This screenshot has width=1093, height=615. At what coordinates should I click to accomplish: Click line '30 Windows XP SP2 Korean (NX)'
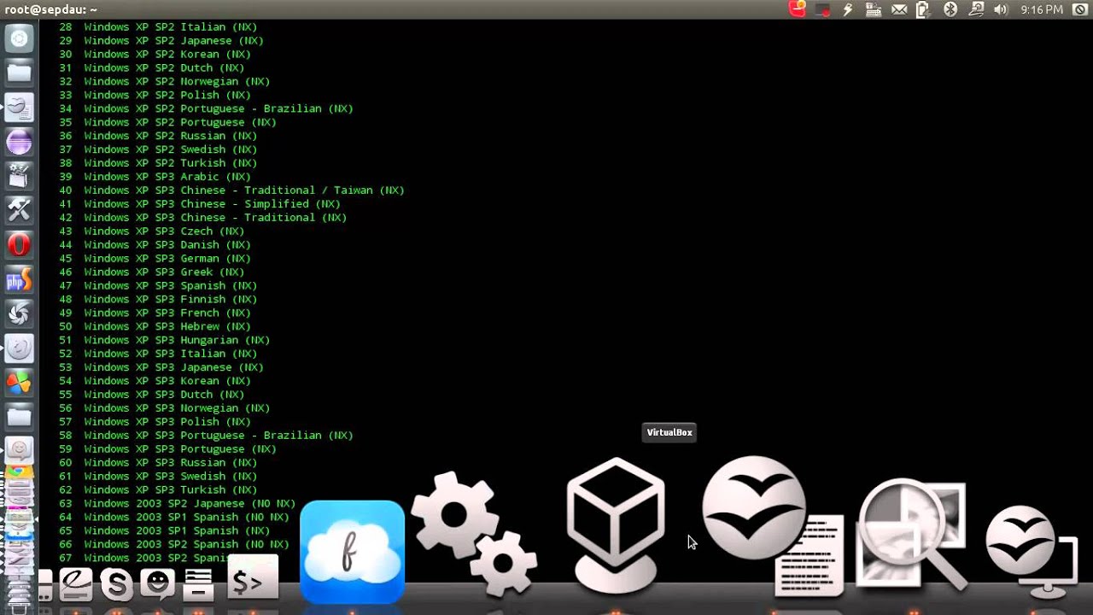coord(155,55)
